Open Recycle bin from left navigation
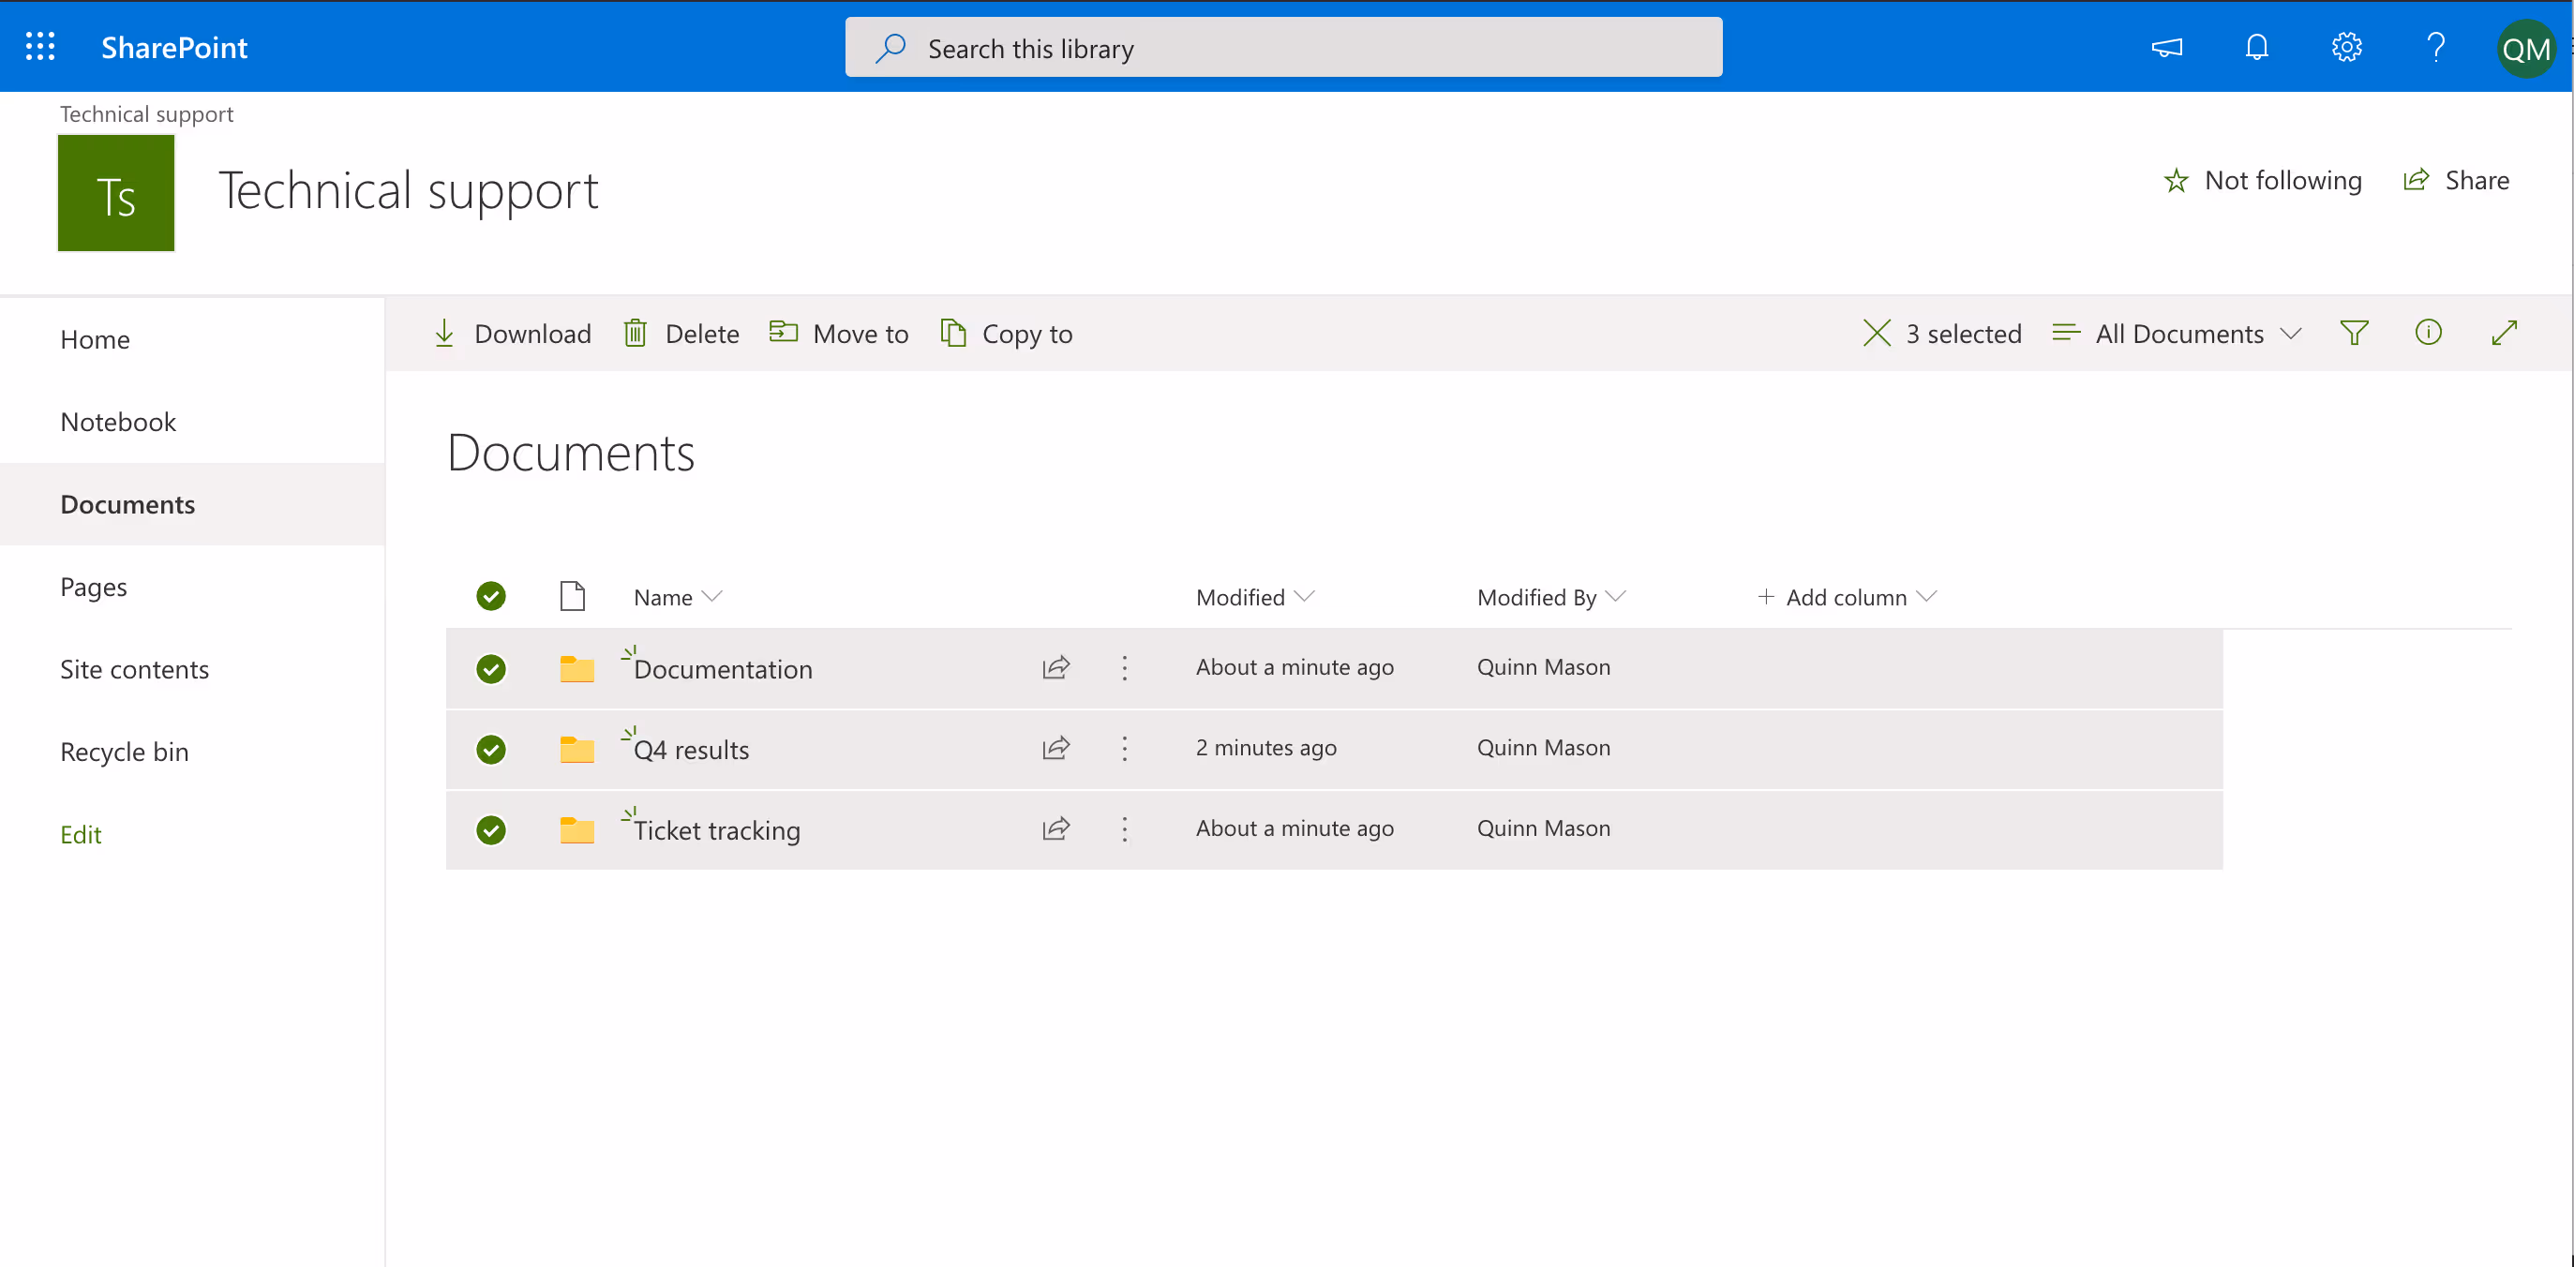Screen dimensions: 2574x1267 coord(124,752)
